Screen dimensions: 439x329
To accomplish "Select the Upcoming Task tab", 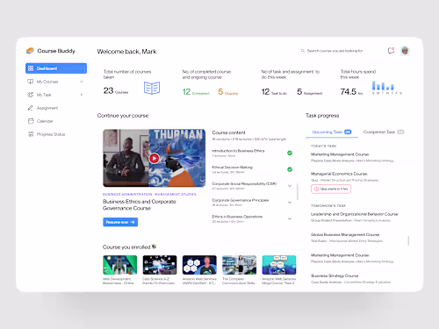I will pos(332,132).
